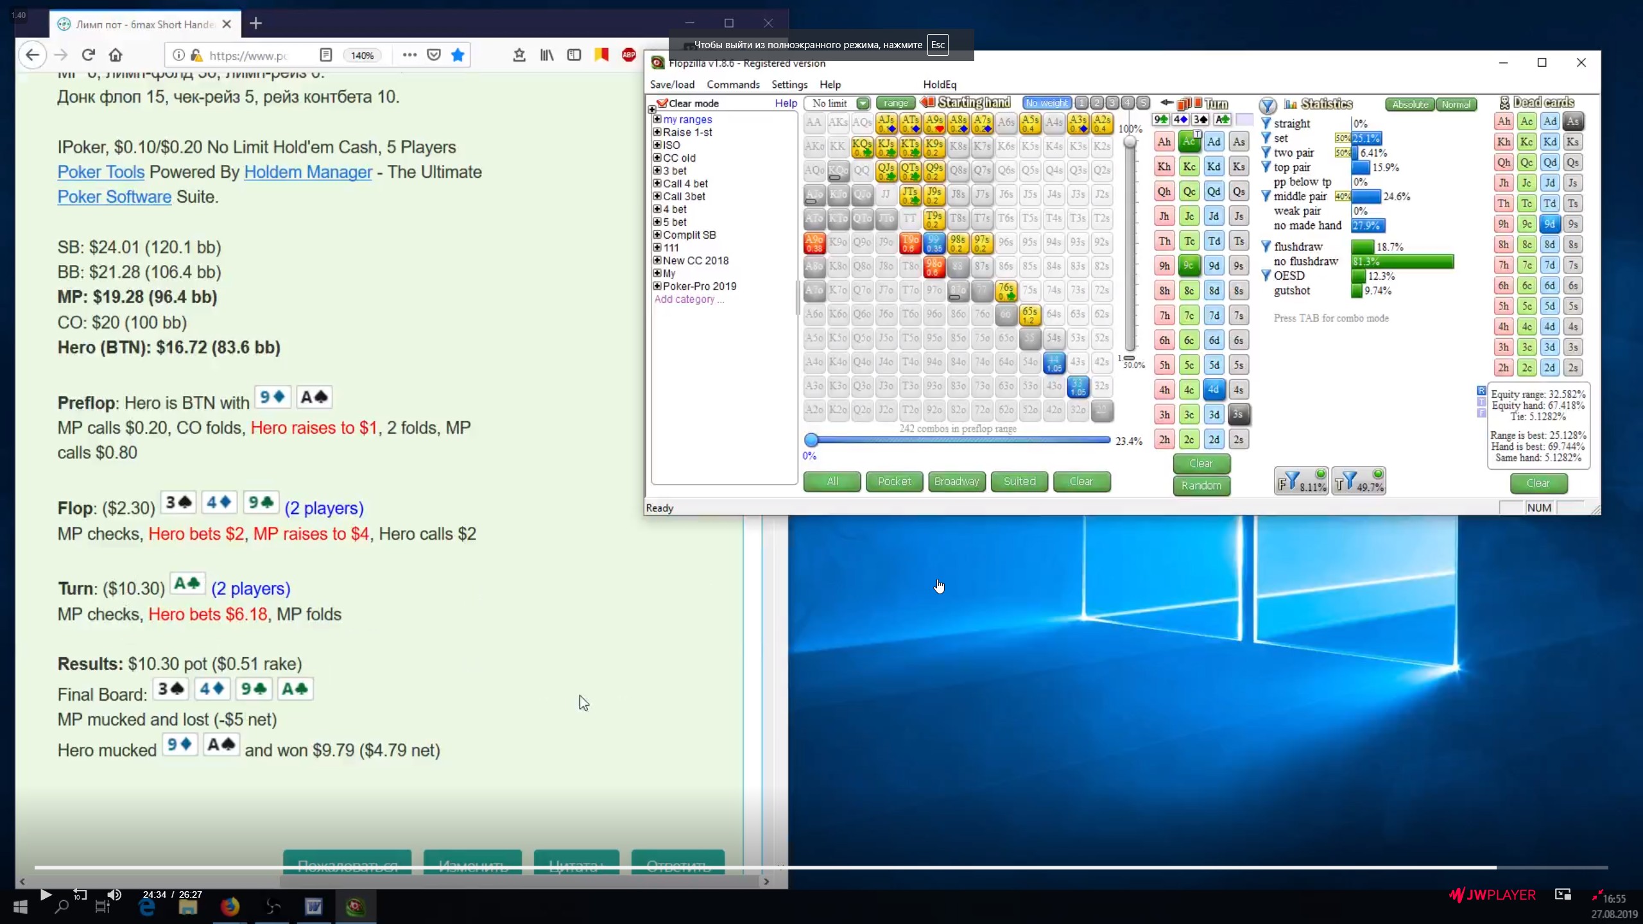This screenshot has height=924, width=1643.
Task: Toggle the top pair filter funnel
Action: [1266, 167]
